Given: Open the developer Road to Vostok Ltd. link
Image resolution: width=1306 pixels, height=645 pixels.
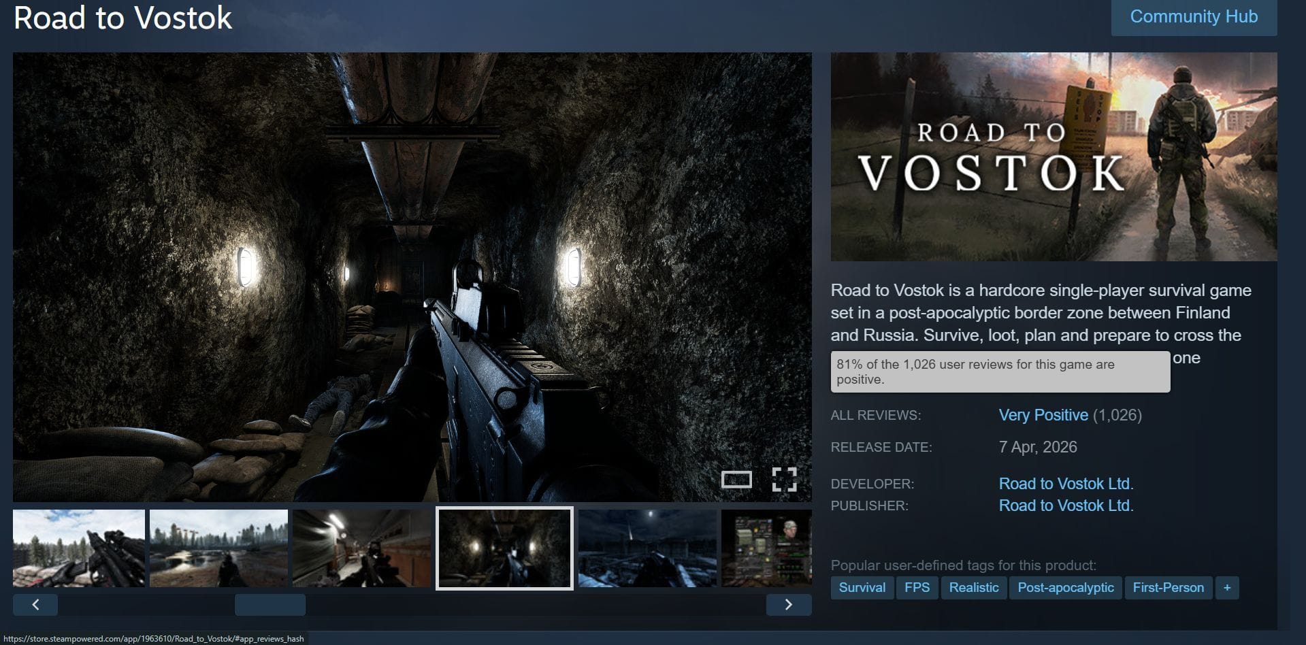Looking at the screenshot, I should 1065,484.
